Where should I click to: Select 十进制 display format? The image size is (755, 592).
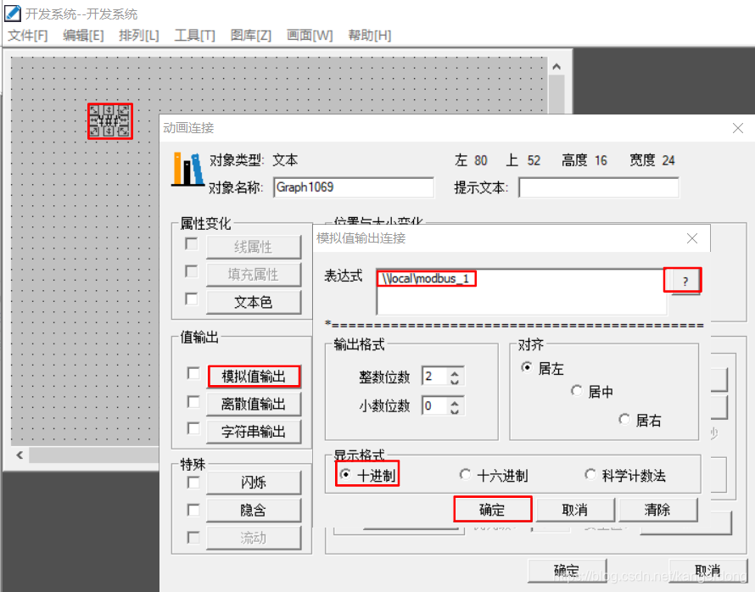(x=345, y=474)
